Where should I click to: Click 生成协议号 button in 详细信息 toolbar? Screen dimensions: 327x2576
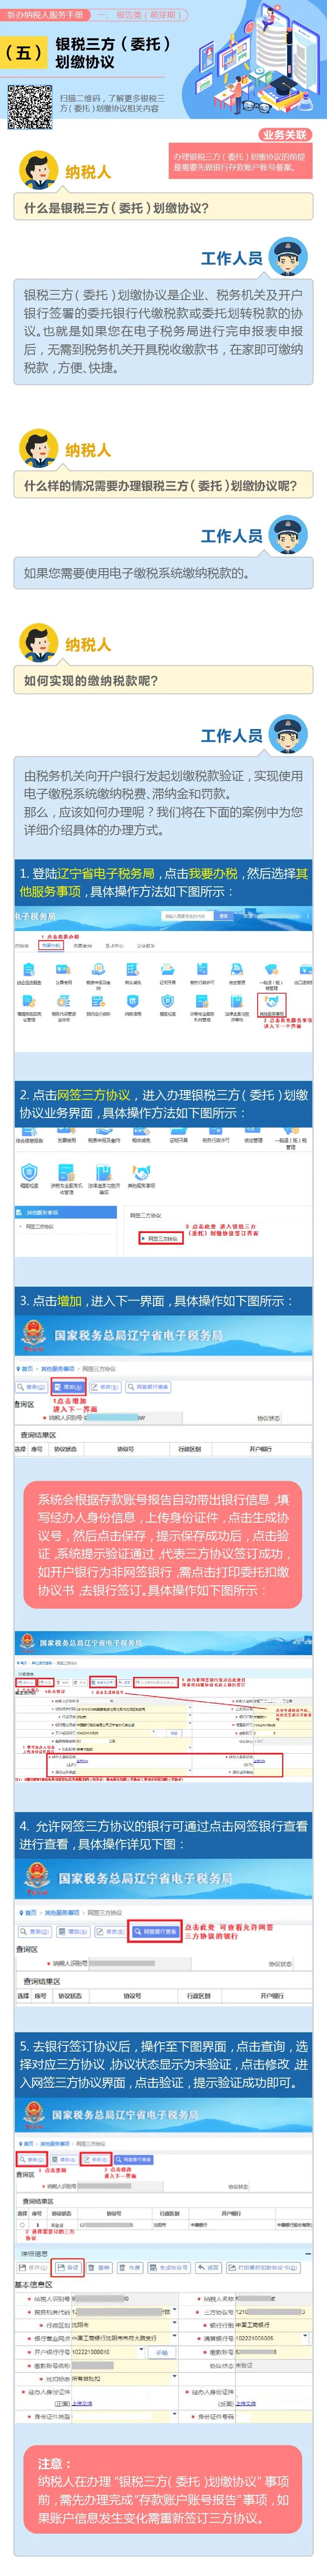click(x=169, y=2268)
